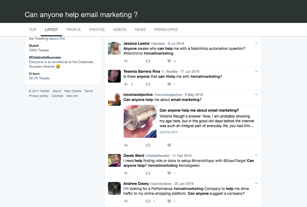307x207 pixels.
Task: Open the VIDEOS tab
Action: coord(120,30)
